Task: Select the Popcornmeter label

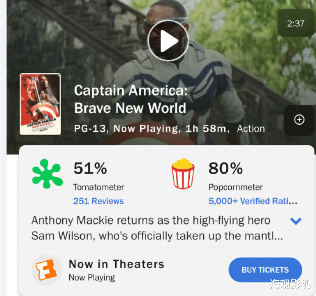Action: coord(236,187)
